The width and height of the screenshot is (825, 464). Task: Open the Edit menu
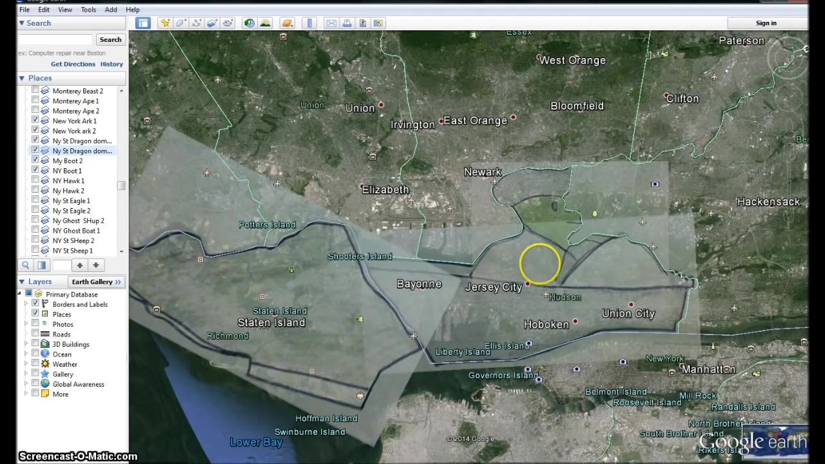click(44, 10)
